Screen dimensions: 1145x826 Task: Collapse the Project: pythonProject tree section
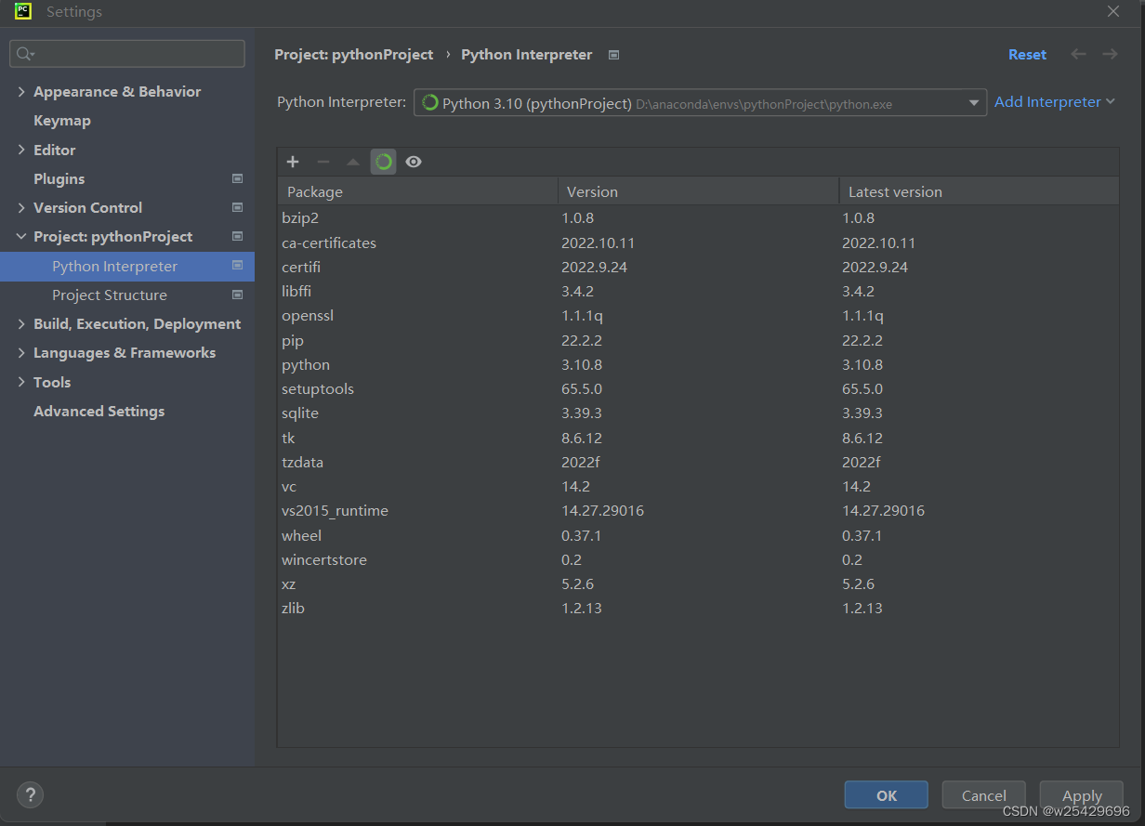point(20,236)
